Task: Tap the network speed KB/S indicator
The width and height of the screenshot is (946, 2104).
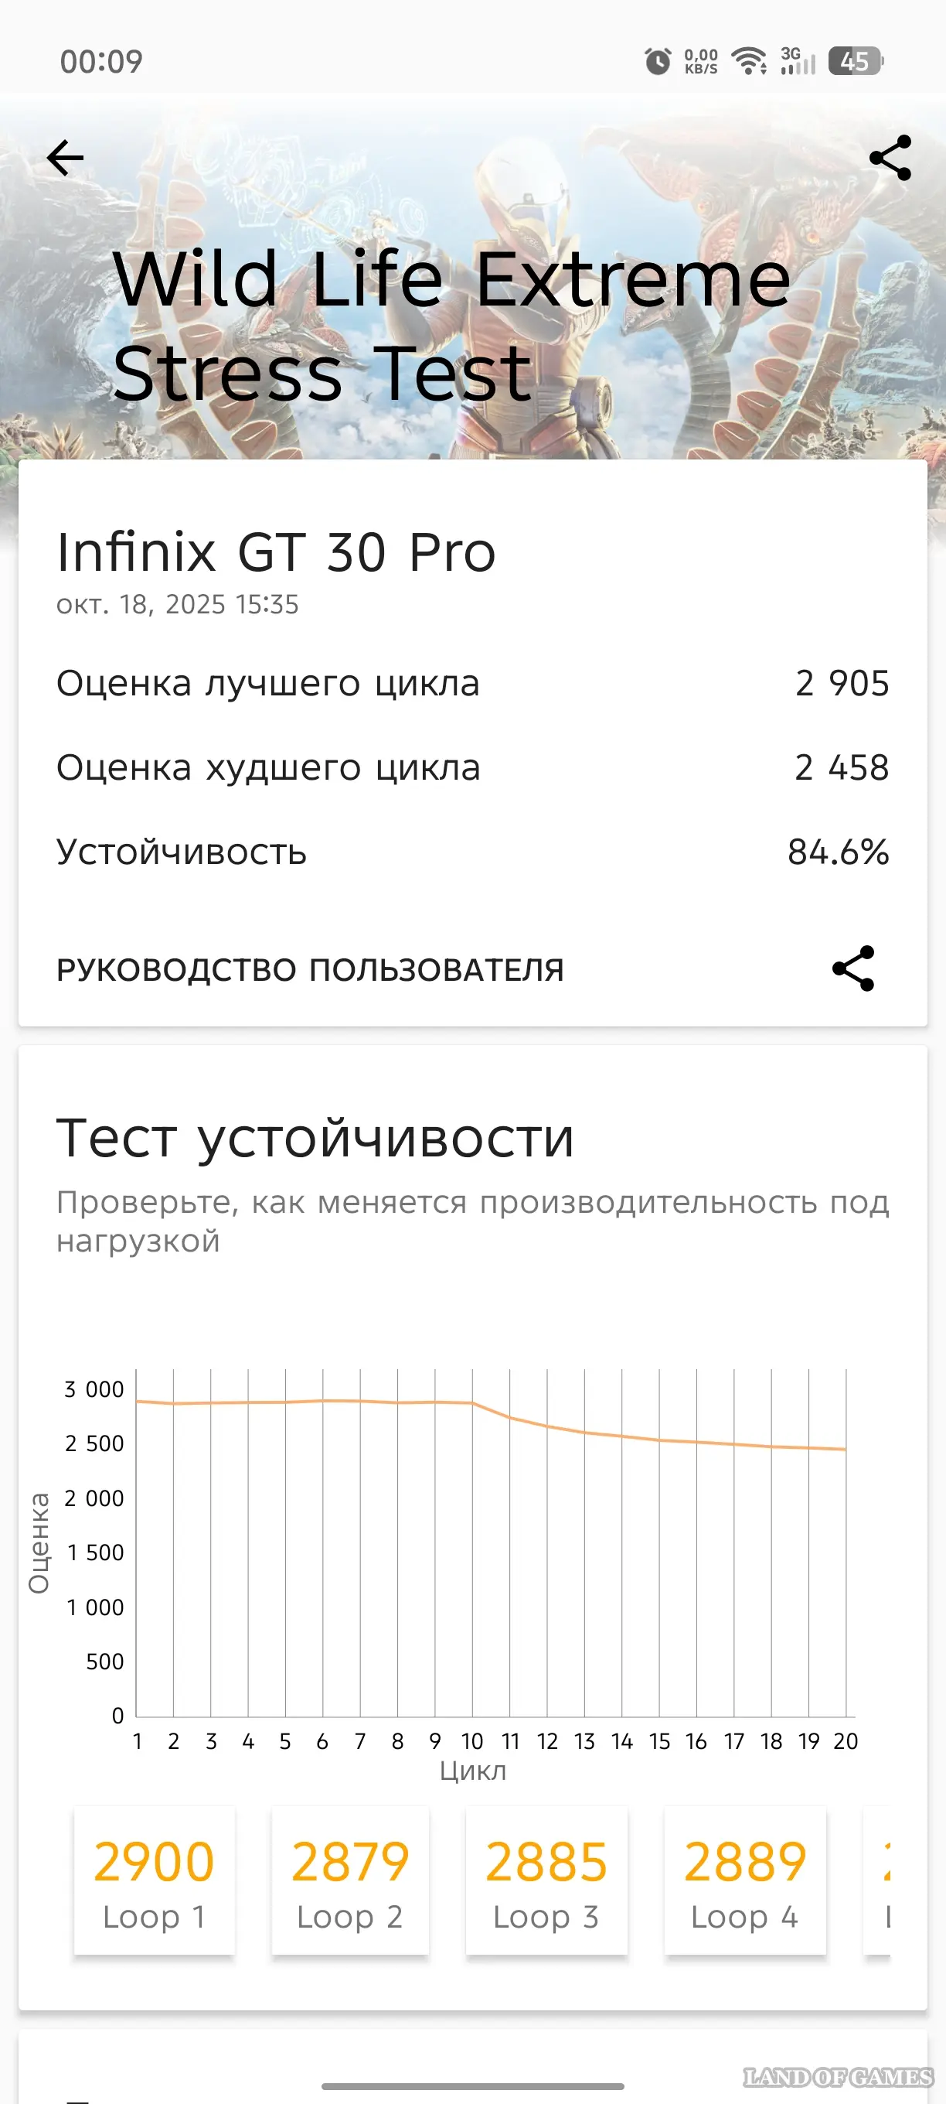Action: pos(701,61)
